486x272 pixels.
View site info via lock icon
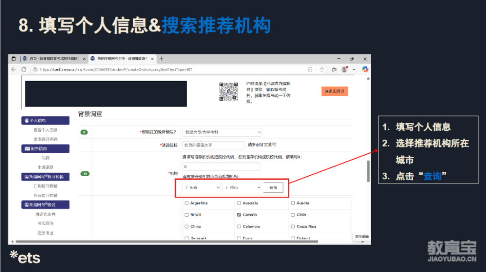[36, 69]
